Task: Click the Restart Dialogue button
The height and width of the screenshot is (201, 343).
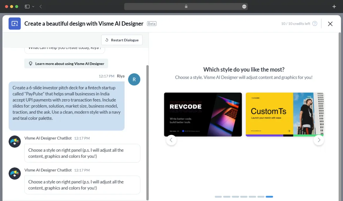Action: [122, 40]
